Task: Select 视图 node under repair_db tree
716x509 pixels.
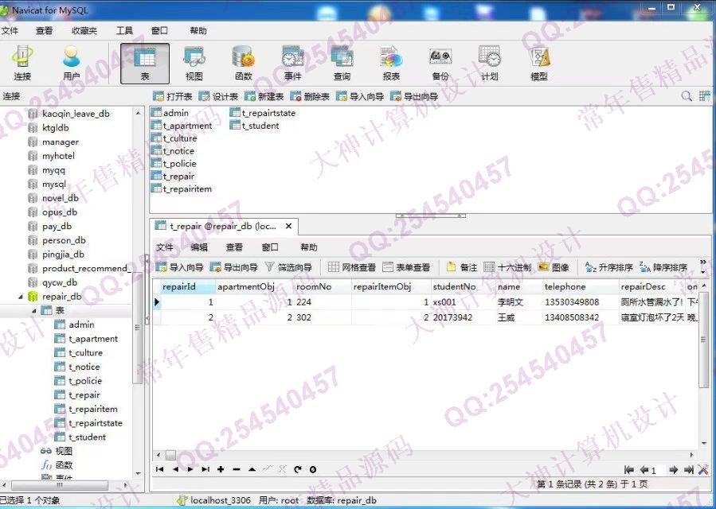Action: pos(64,452)
